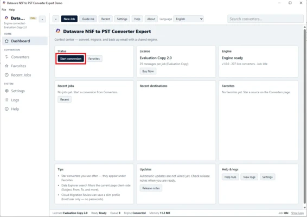Click the Show Logs link in status bar
The width and height of the screenshot is (307, 217).
(x=297, y=213)
